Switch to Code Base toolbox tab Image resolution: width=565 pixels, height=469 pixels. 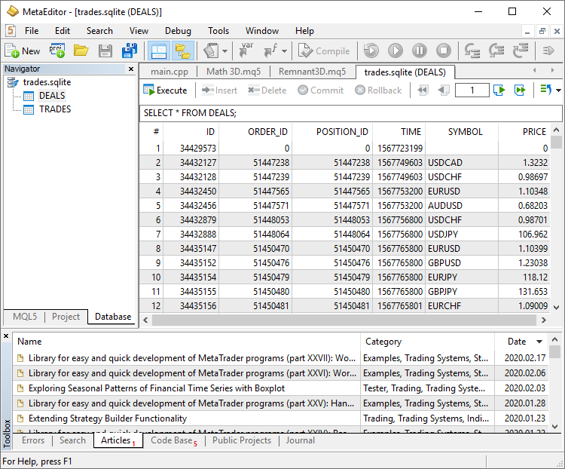pos(174,440)
